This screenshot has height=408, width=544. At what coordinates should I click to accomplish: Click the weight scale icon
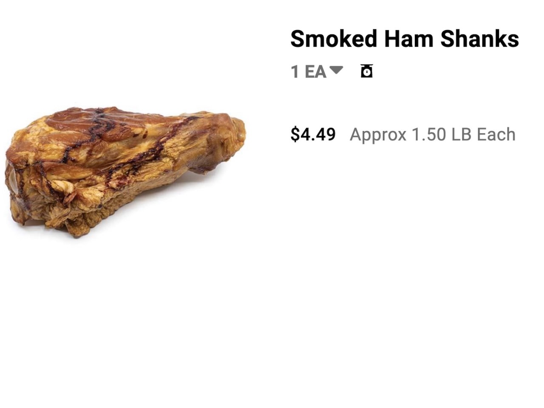coord(367,71)
